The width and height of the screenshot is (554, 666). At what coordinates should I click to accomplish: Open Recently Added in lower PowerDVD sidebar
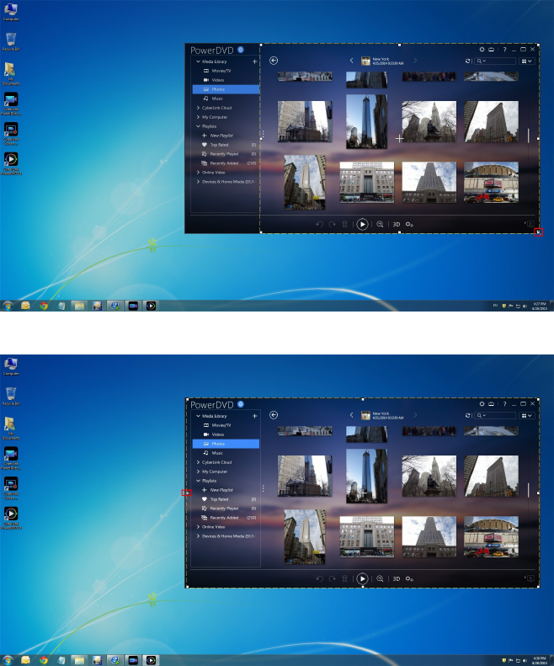coord(226,518)
